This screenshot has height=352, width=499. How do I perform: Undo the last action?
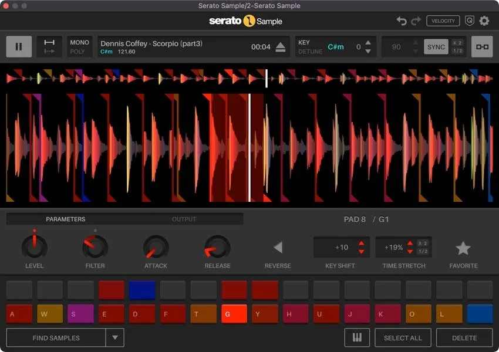402,21
